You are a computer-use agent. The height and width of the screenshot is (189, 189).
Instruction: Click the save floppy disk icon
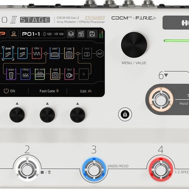92,34
